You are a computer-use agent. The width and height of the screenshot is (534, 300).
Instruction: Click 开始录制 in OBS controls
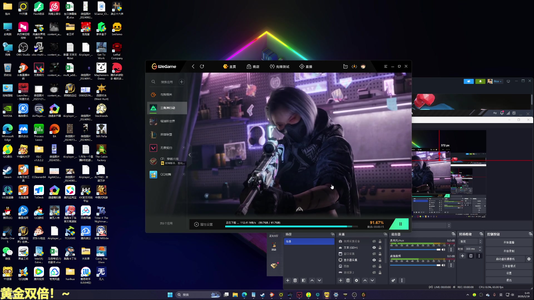pyautogui.click(x=509, y=251)
